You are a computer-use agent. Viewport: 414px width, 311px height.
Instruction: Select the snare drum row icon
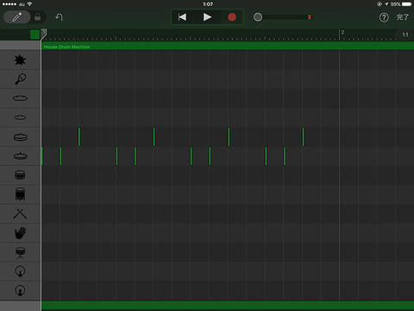click(x=20, y=175)
